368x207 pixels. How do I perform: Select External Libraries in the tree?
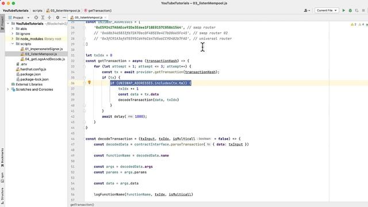pyautogui.click(x=29, y=85)
